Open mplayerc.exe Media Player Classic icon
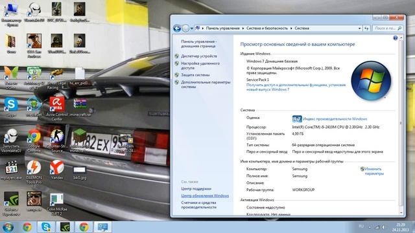 [11, 170]
